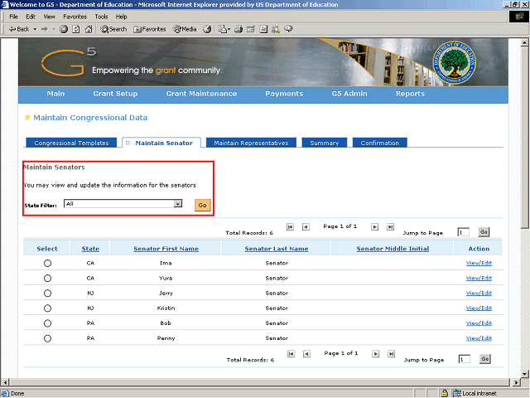Switch to the Maintain Representatives tab
530x398 pixels.
[x=251, y=143]
